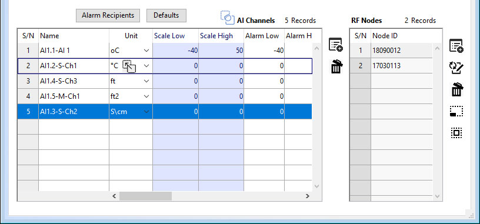Open Unit dropdown for AI1.2-S-Ch1 row
This screenshot has width=480, height=224.
click(146, 66)
